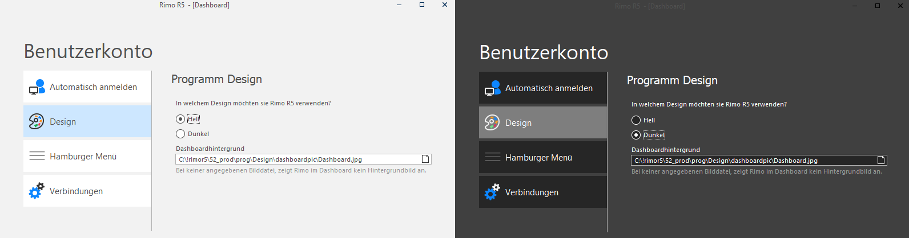Click the palette icon beside Design in dark window
The height and width of the screenshot is (238, 909).
492,122
